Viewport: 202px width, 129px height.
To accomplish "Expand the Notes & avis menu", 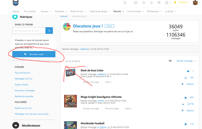I will coord(78,11).
